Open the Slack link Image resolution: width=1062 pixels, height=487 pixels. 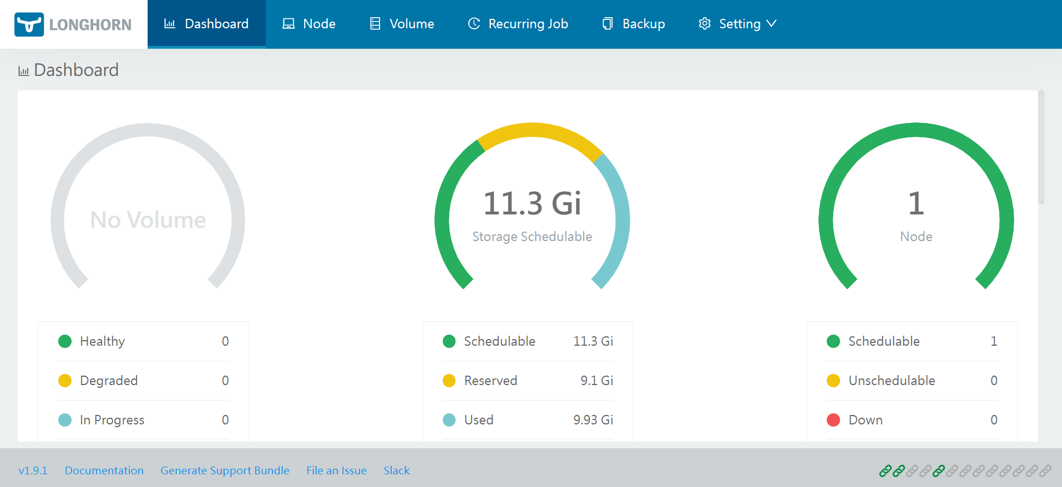[396, 470]
